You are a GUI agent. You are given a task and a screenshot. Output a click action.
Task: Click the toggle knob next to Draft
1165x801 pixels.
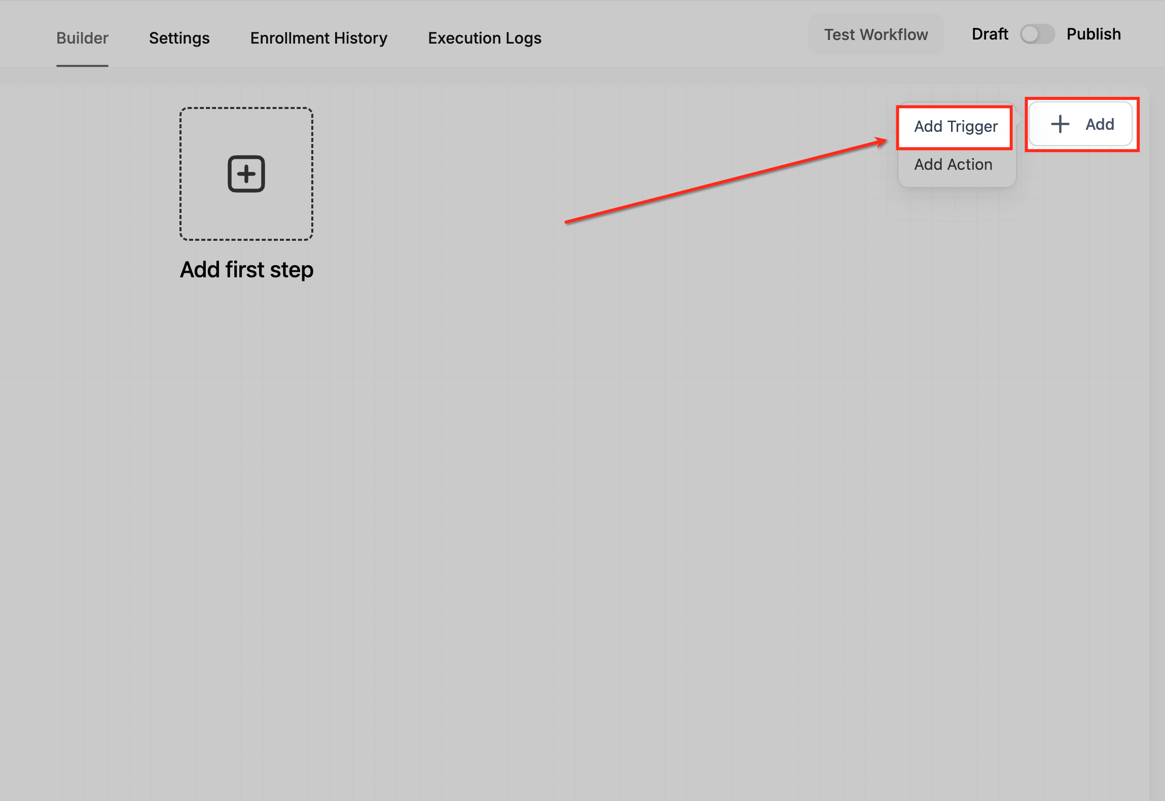point(1030,34)
